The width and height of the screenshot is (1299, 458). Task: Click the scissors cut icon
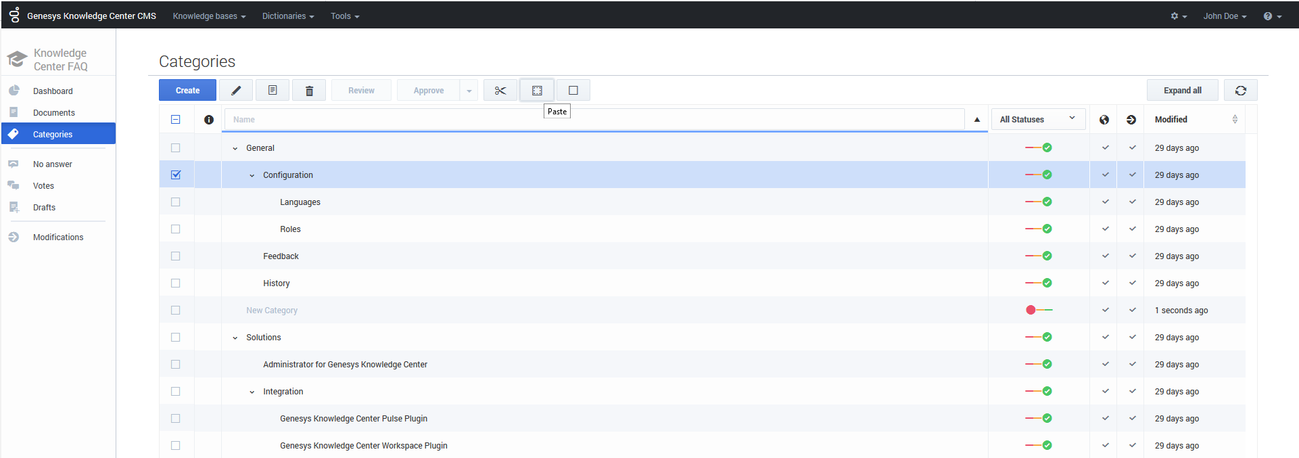click(x=500, y=91)
